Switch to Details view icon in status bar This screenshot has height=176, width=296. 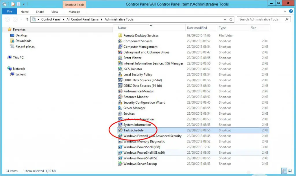284,171
